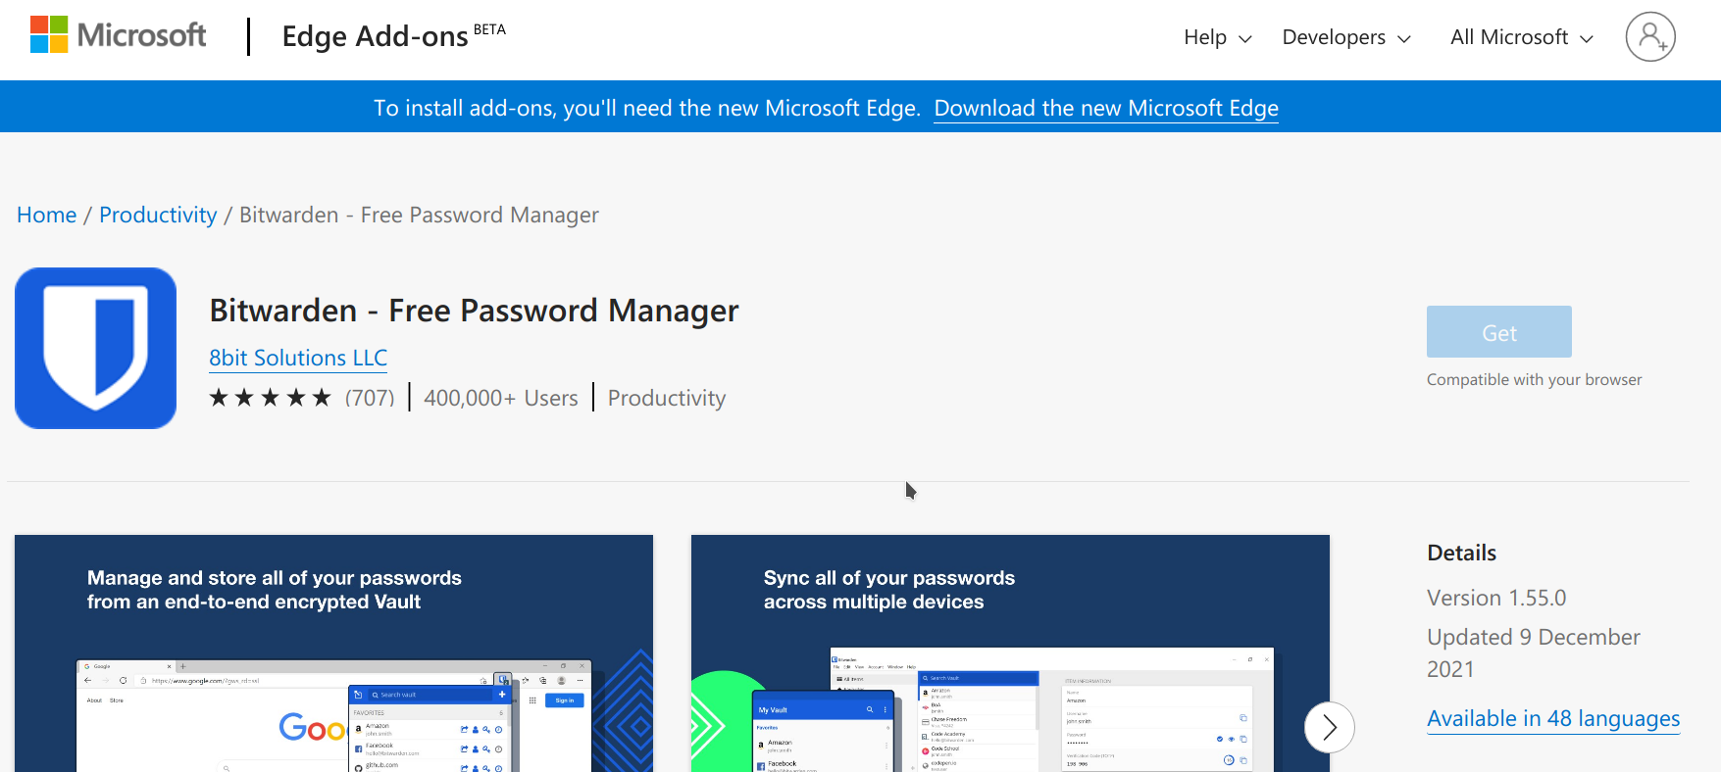Click the account sign-in icon

point(1650,37)
